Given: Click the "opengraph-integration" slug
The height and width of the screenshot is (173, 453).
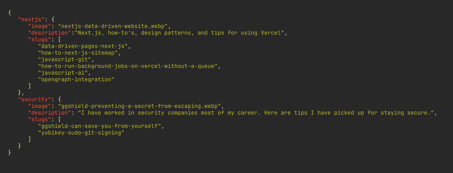Looking at the screenshot, I should [75, 79].
